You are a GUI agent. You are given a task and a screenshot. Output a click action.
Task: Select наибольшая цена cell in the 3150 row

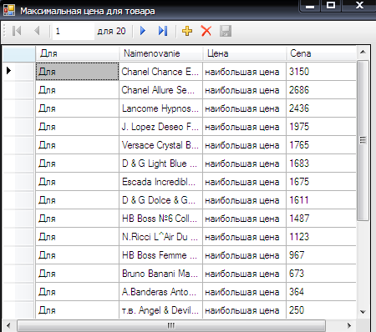click(x=244, y=72)
